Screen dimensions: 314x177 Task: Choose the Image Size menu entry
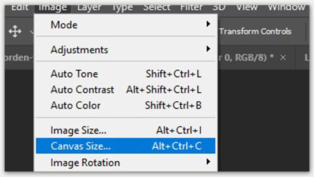coord(78,130)
